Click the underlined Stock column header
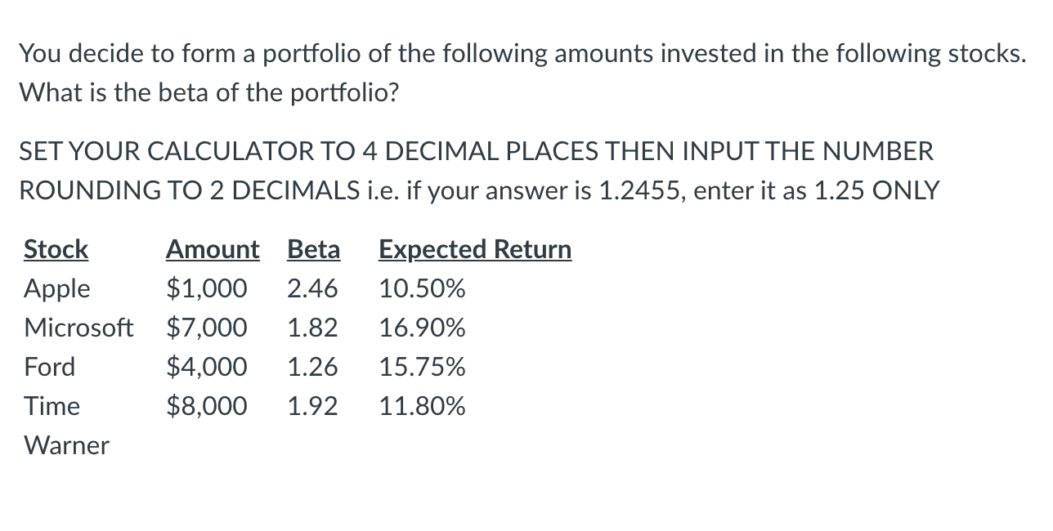 click(x=56, y=249)
